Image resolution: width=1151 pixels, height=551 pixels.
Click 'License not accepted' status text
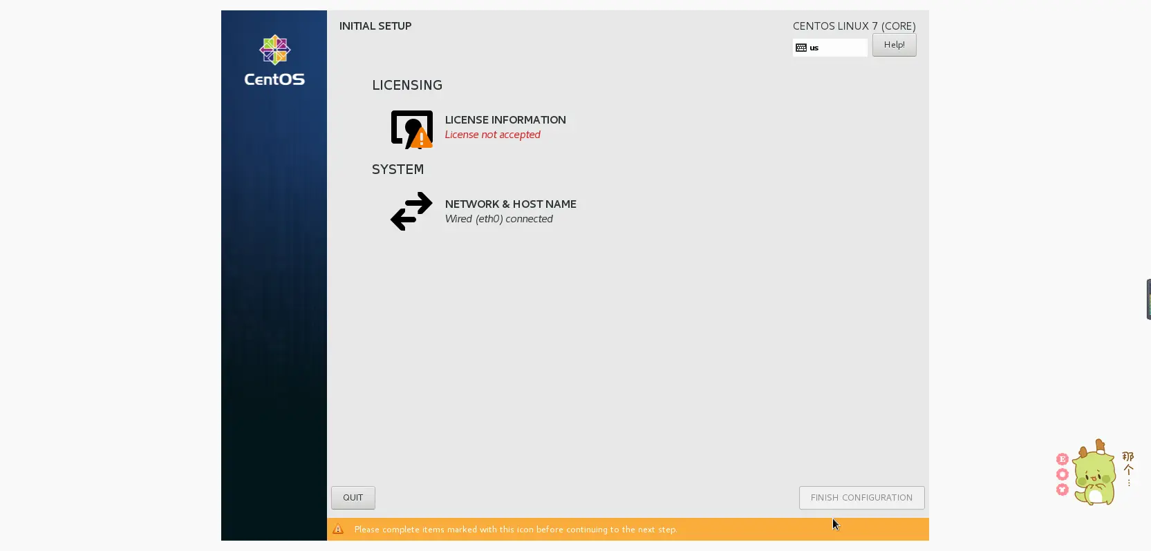point(493,135)
